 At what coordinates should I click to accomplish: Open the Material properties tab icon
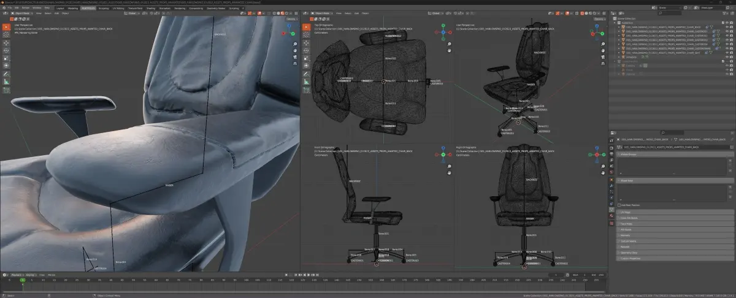point(611,216)
